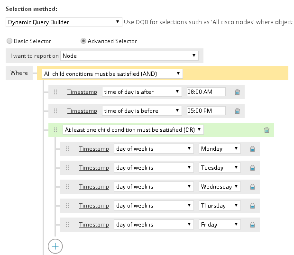Click Timestamp link in the Monday row
The width and height of the screenshot is (294, 255).
pyautogui.click(x=94, y=149)
